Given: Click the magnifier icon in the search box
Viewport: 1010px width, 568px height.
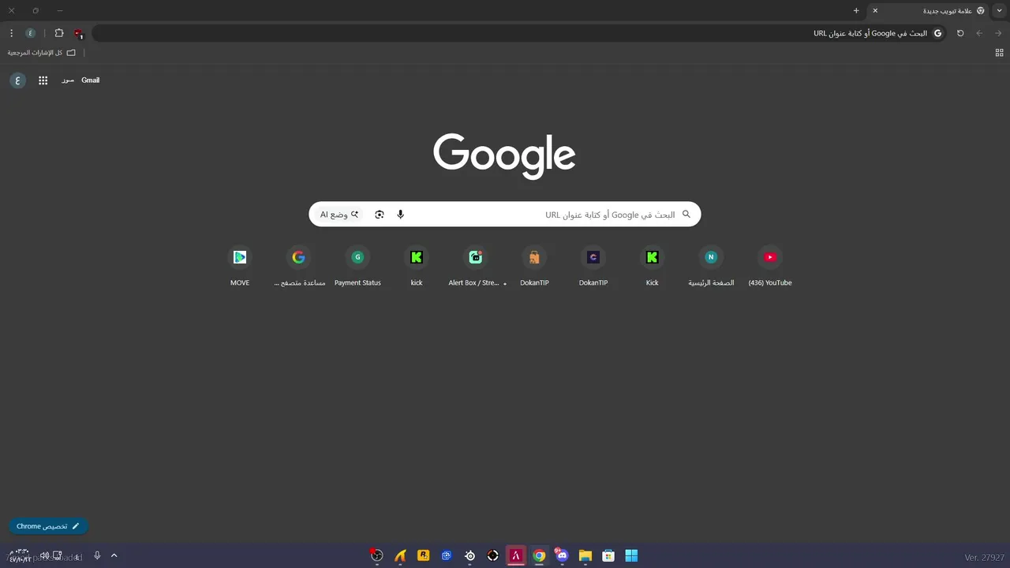Looking at the screenshot, I should (686, 214).
